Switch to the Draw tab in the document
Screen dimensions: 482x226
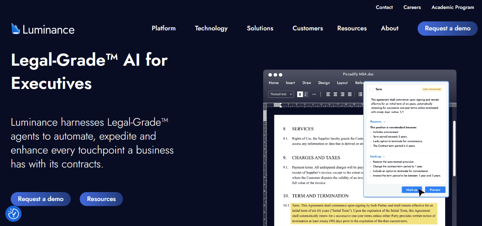coord(307,83)
